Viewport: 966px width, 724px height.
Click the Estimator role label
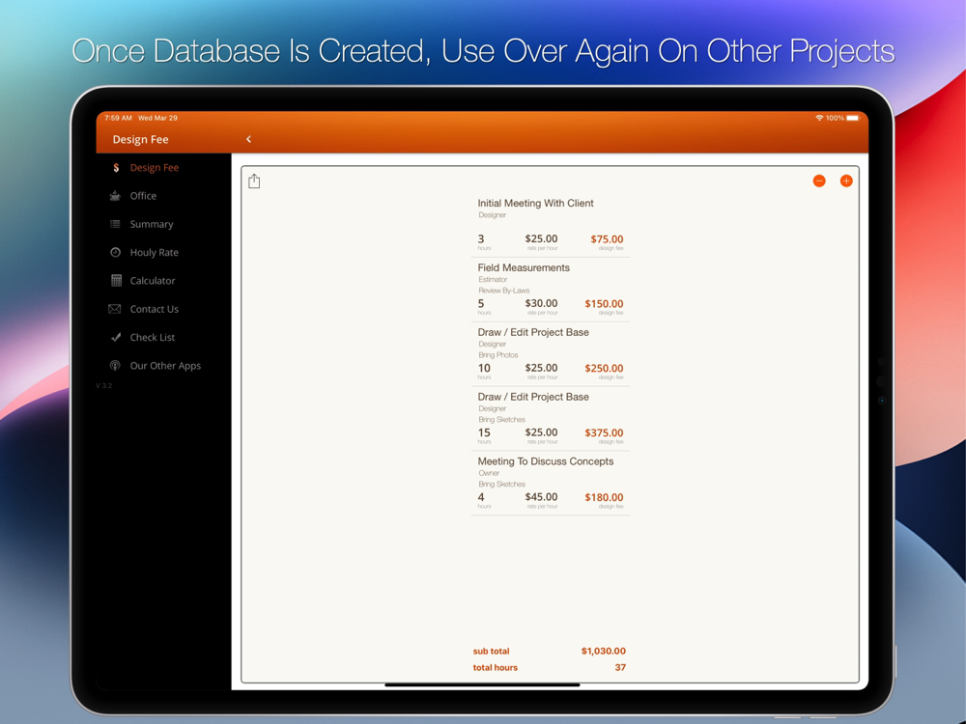(x=493, y=280)
